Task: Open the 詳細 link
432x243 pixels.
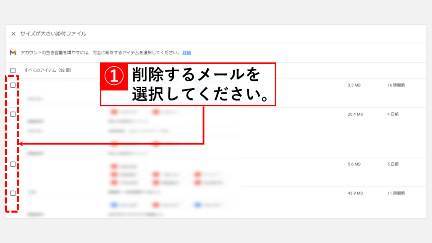Action: click(186, 53)
